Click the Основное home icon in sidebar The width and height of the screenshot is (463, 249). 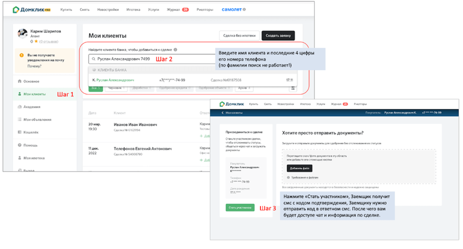(19, 81)
